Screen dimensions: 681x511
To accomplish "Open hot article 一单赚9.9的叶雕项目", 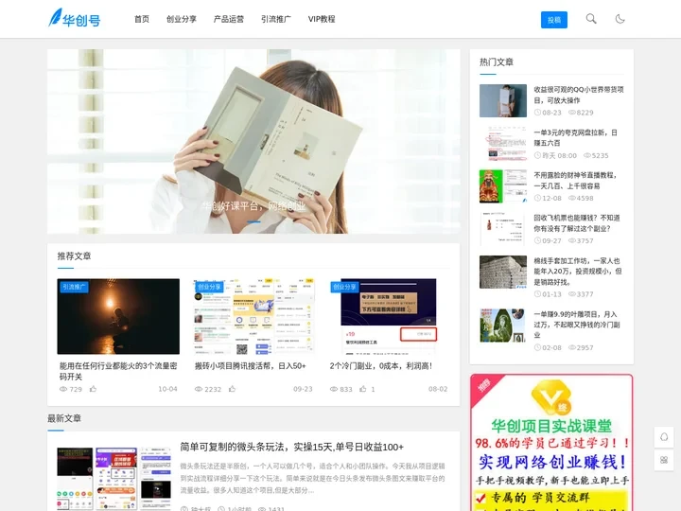I will click(577, 325).
